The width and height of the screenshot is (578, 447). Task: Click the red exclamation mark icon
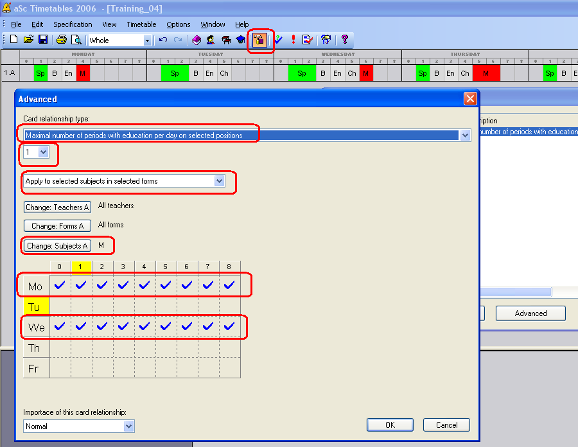pyautogui.click(x=293, y=40)
